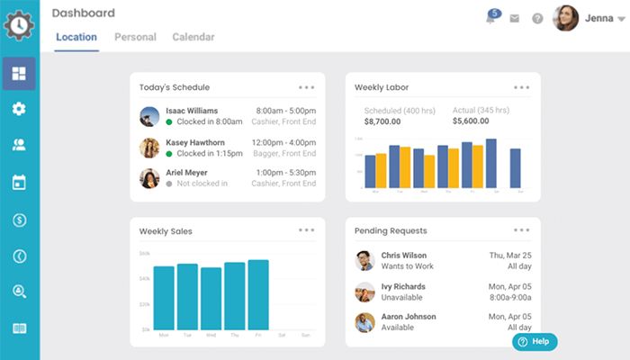The width and height of the screenshot is (630, 360).
Task: Open the dashboard grid icon in sidebar
Action: pyautogui.click(x=19, y=74)
